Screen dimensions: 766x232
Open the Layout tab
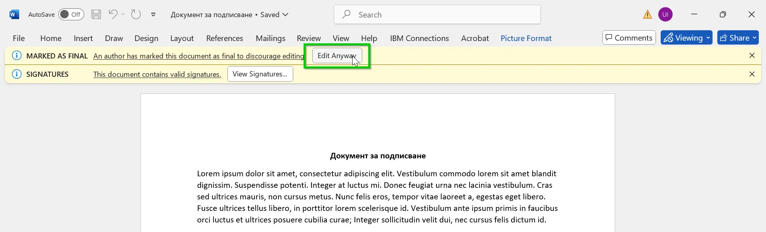(x=182, y=38)
